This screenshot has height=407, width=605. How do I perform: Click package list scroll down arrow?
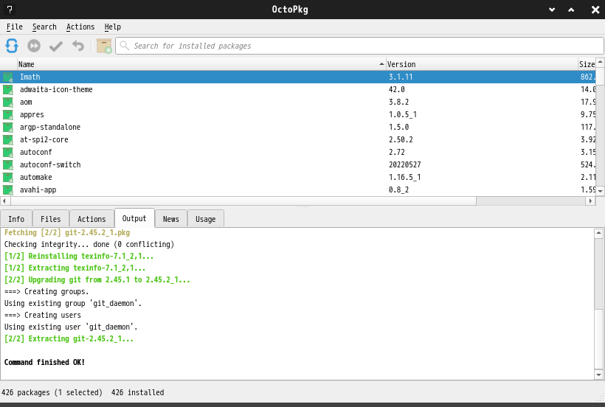tap(601, 191)
